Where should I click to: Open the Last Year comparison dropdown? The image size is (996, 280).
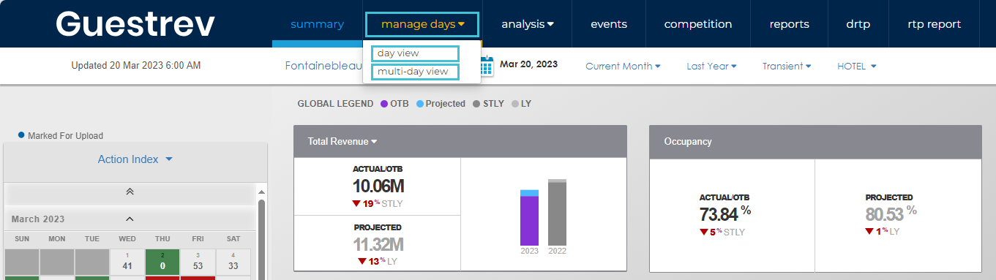[711, 66]
